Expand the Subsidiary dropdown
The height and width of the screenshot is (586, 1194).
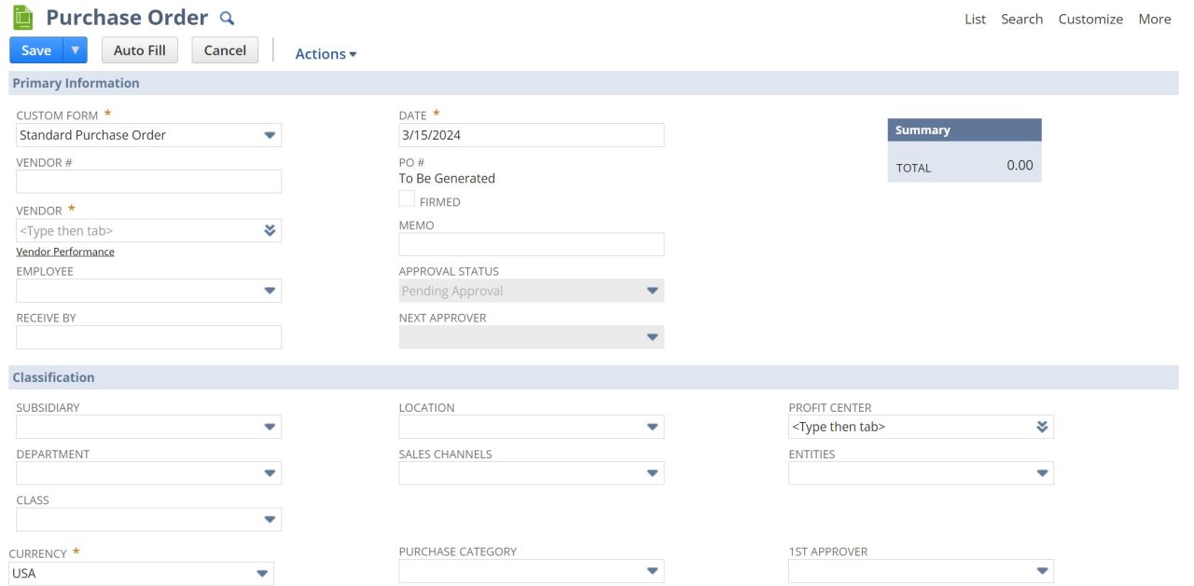click(270, 427)
